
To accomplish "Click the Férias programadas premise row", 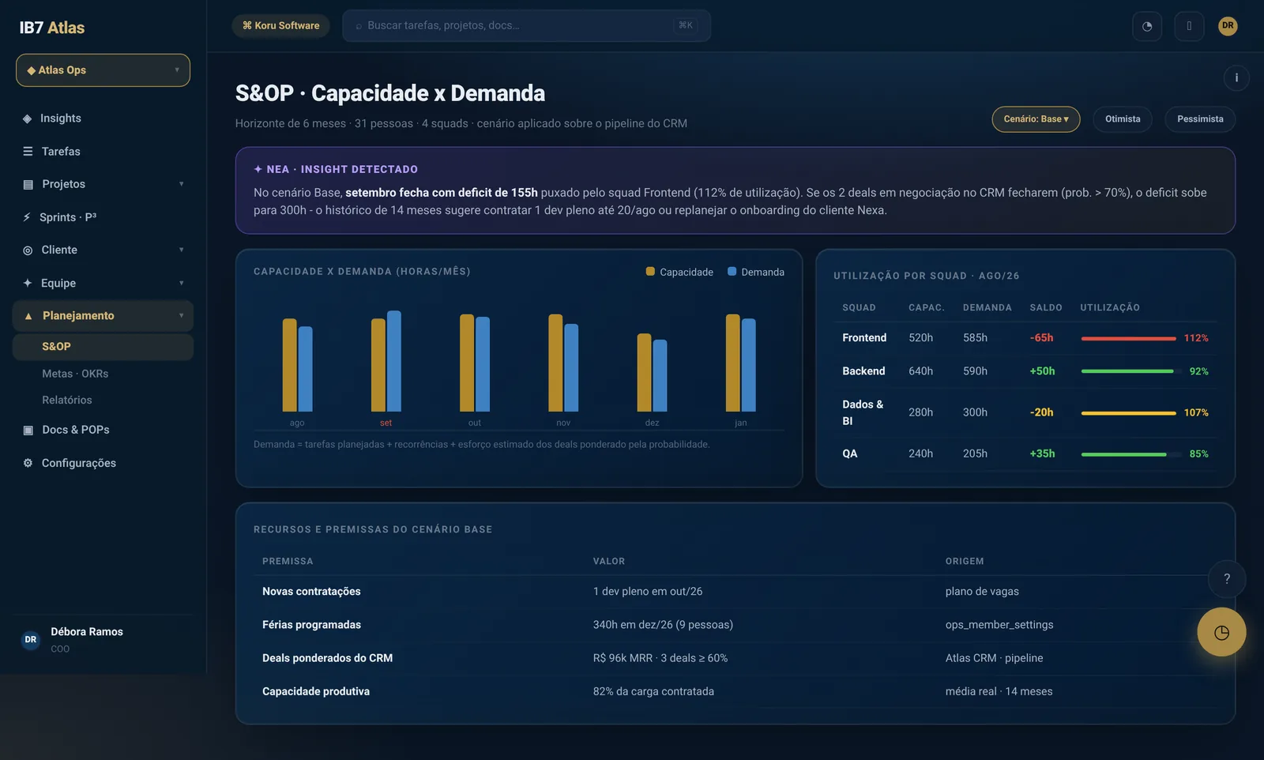I will pos(735,625).
